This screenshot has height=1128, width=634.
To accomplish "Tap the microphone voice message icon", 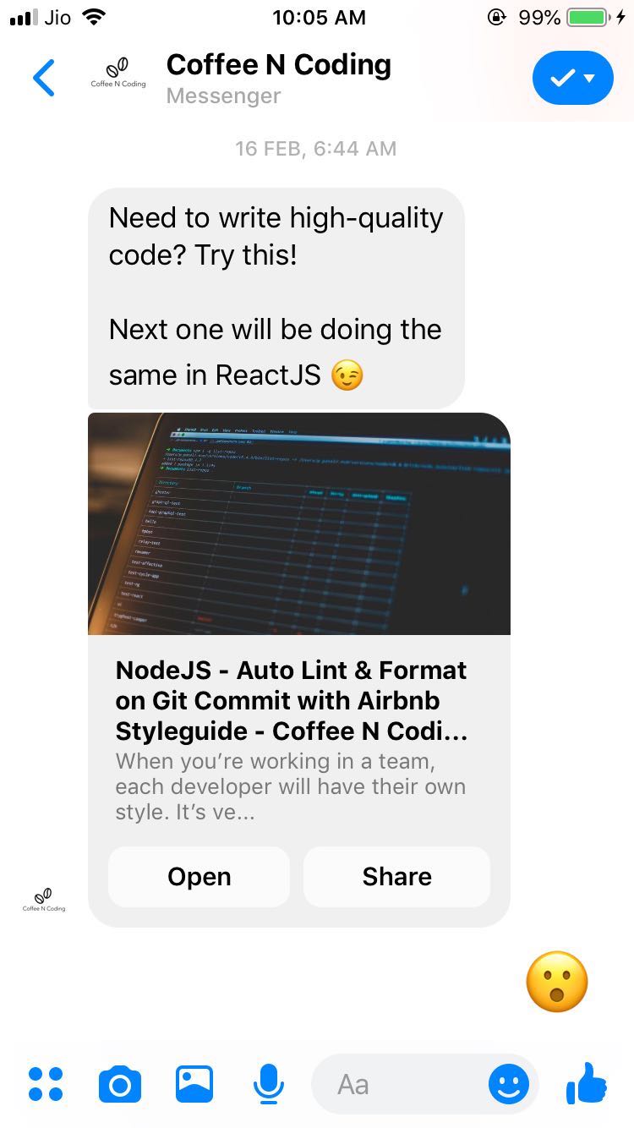I will click(x=268, y=1084).
